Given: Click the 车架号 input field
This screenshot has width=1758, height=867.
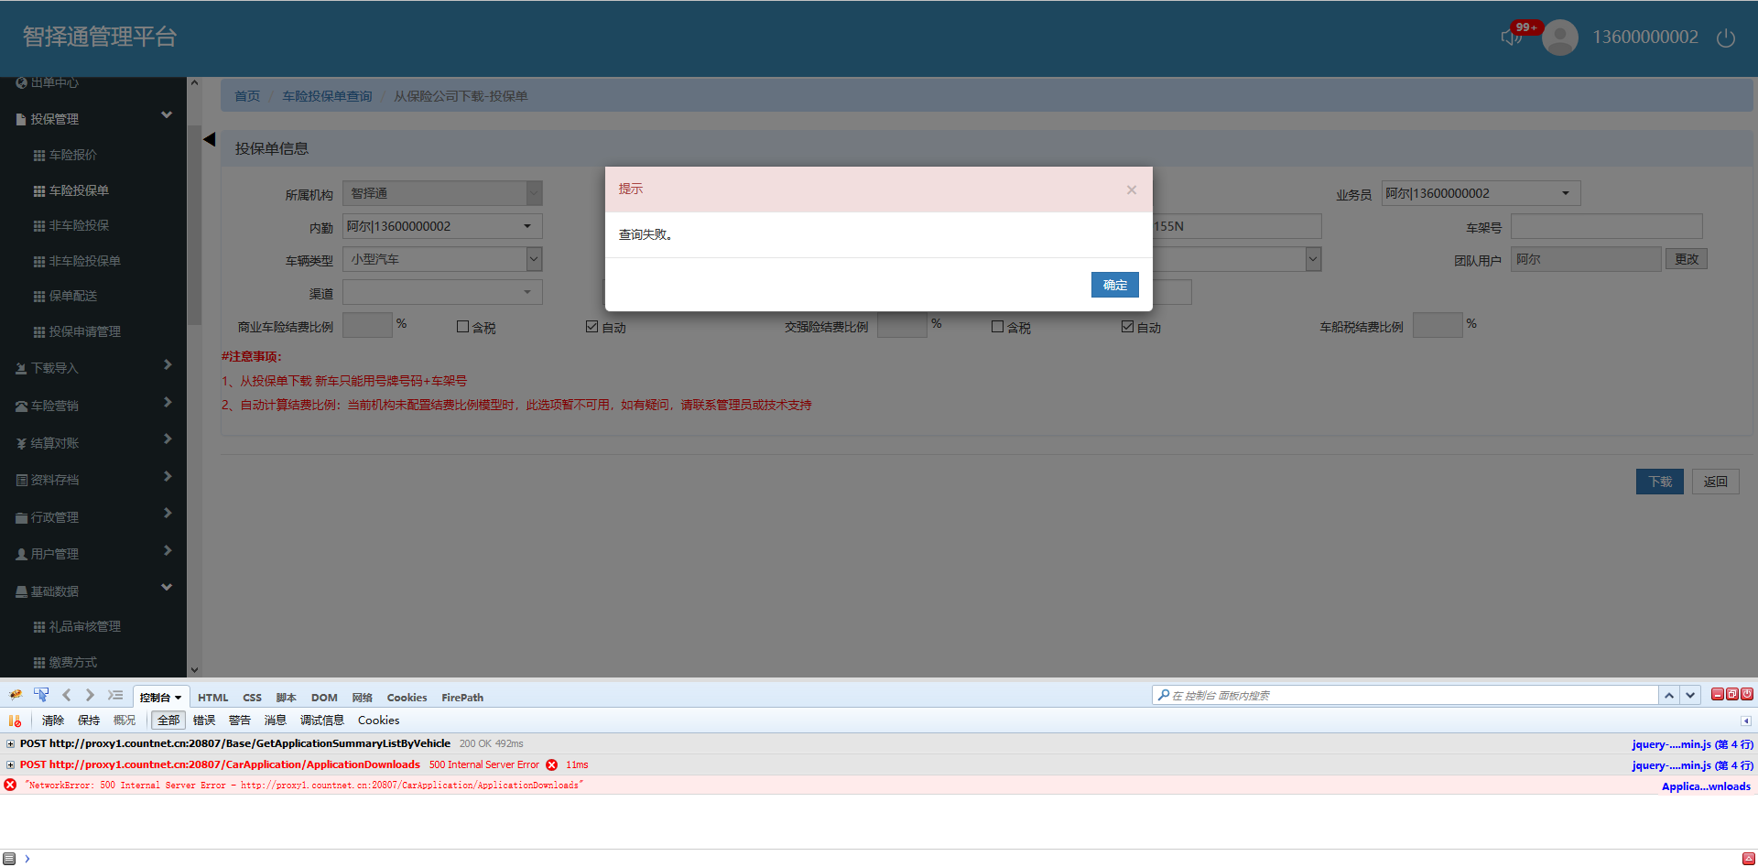Looking at the screenshot, I should [x=1607, y=226].
